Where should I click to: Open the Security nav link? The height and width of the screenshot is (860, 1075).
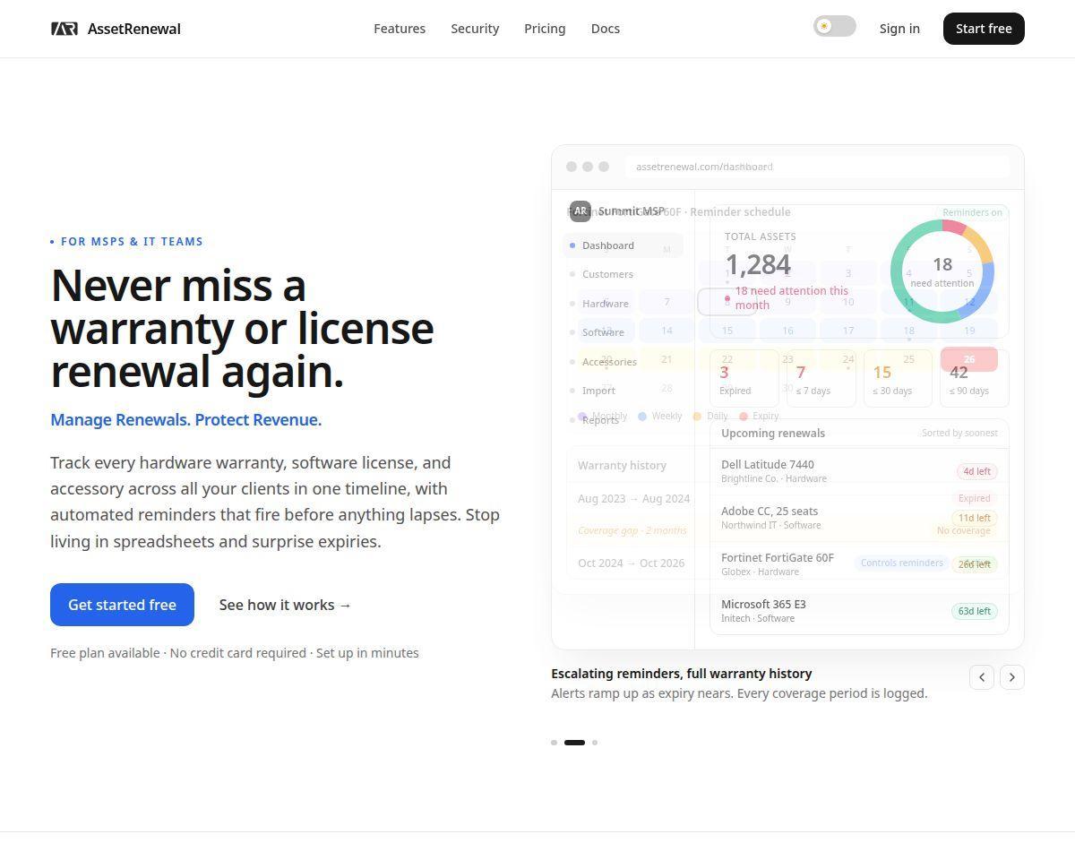pyautogui.click(x=475, y=29)
